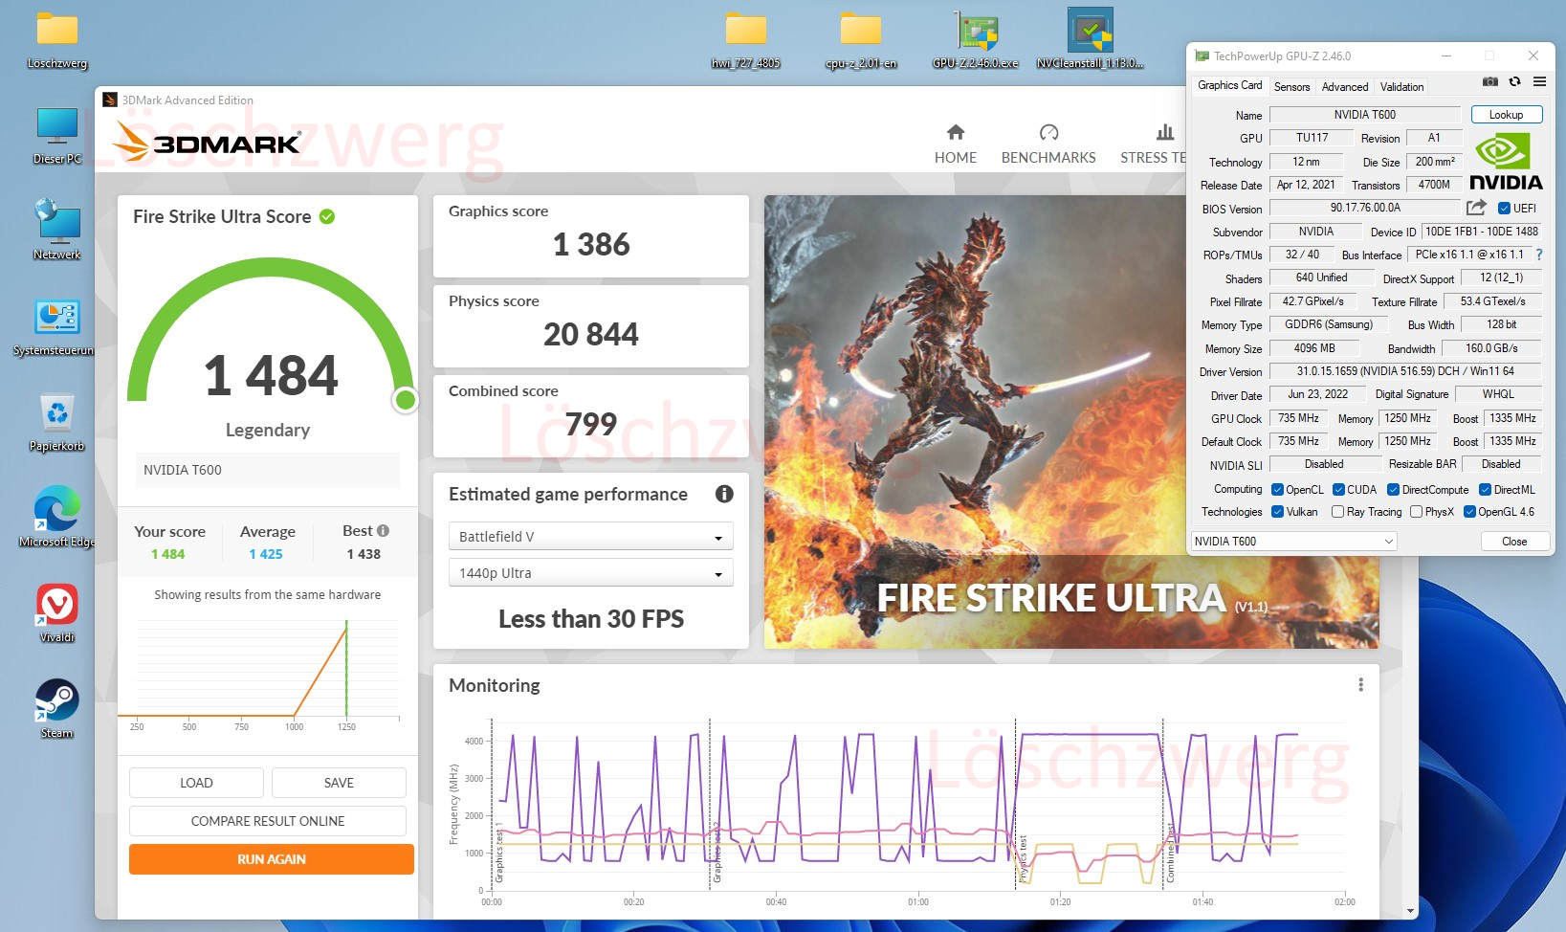
Task: Open the GPU-Z hamburger menu
Action: (x=1539, y=82)
